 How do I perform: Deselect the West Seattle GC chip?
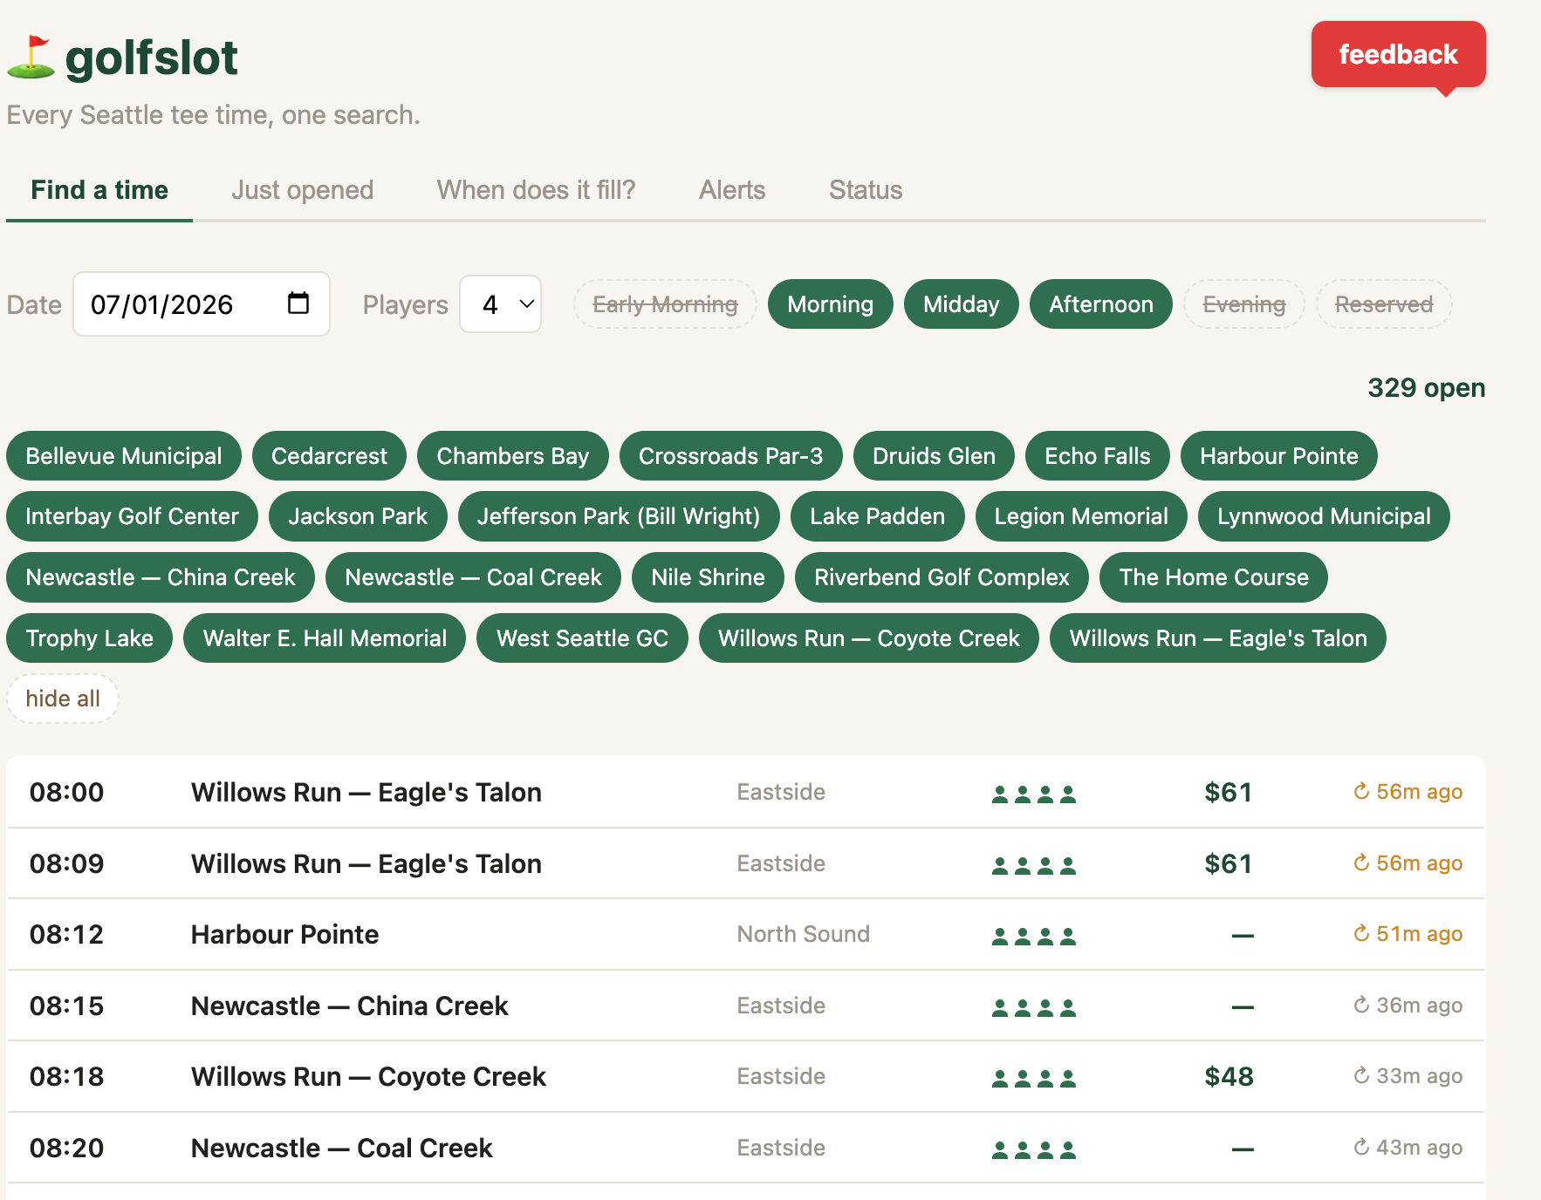(x=582, y=638)
